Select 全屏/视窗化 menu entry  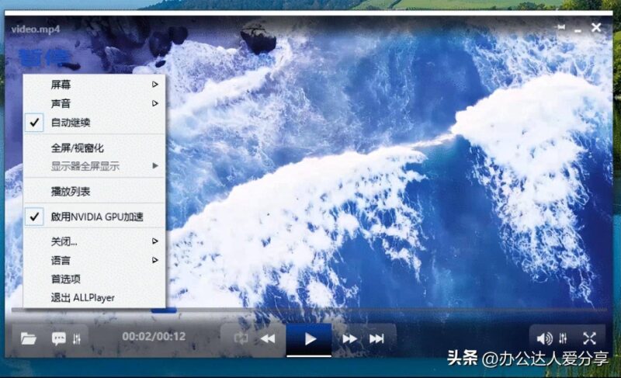94,148
